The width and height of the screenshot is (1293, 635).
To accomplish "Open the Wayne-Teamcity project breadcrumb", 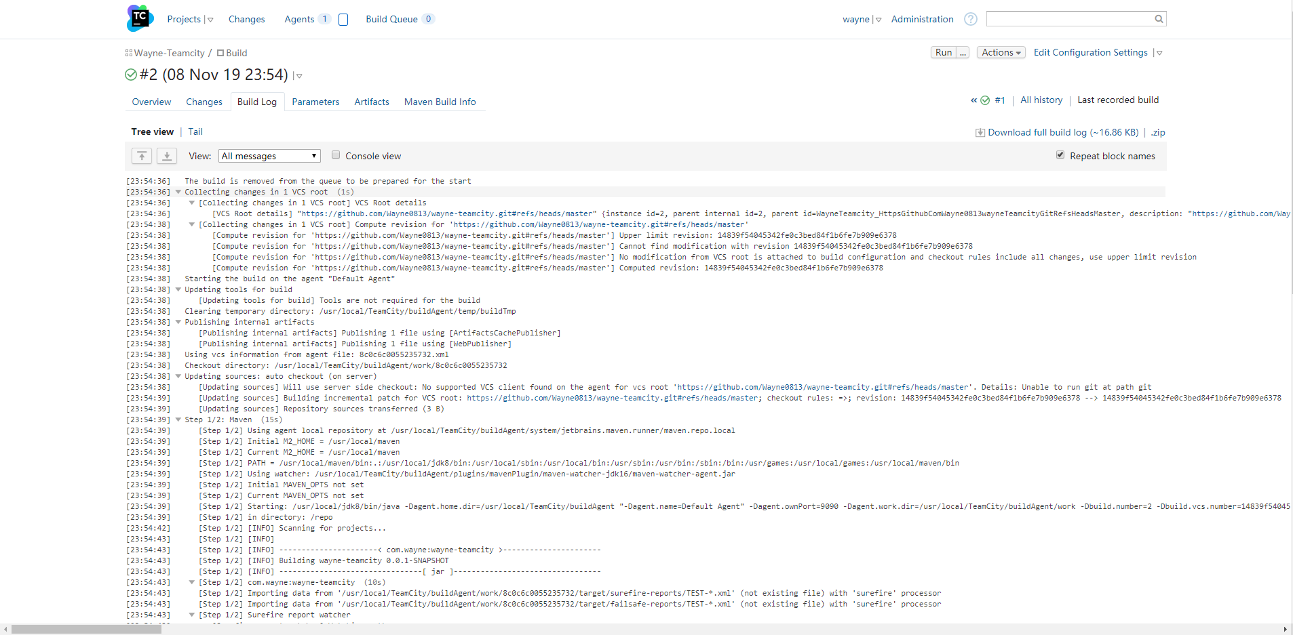I will tap(169, 53).
